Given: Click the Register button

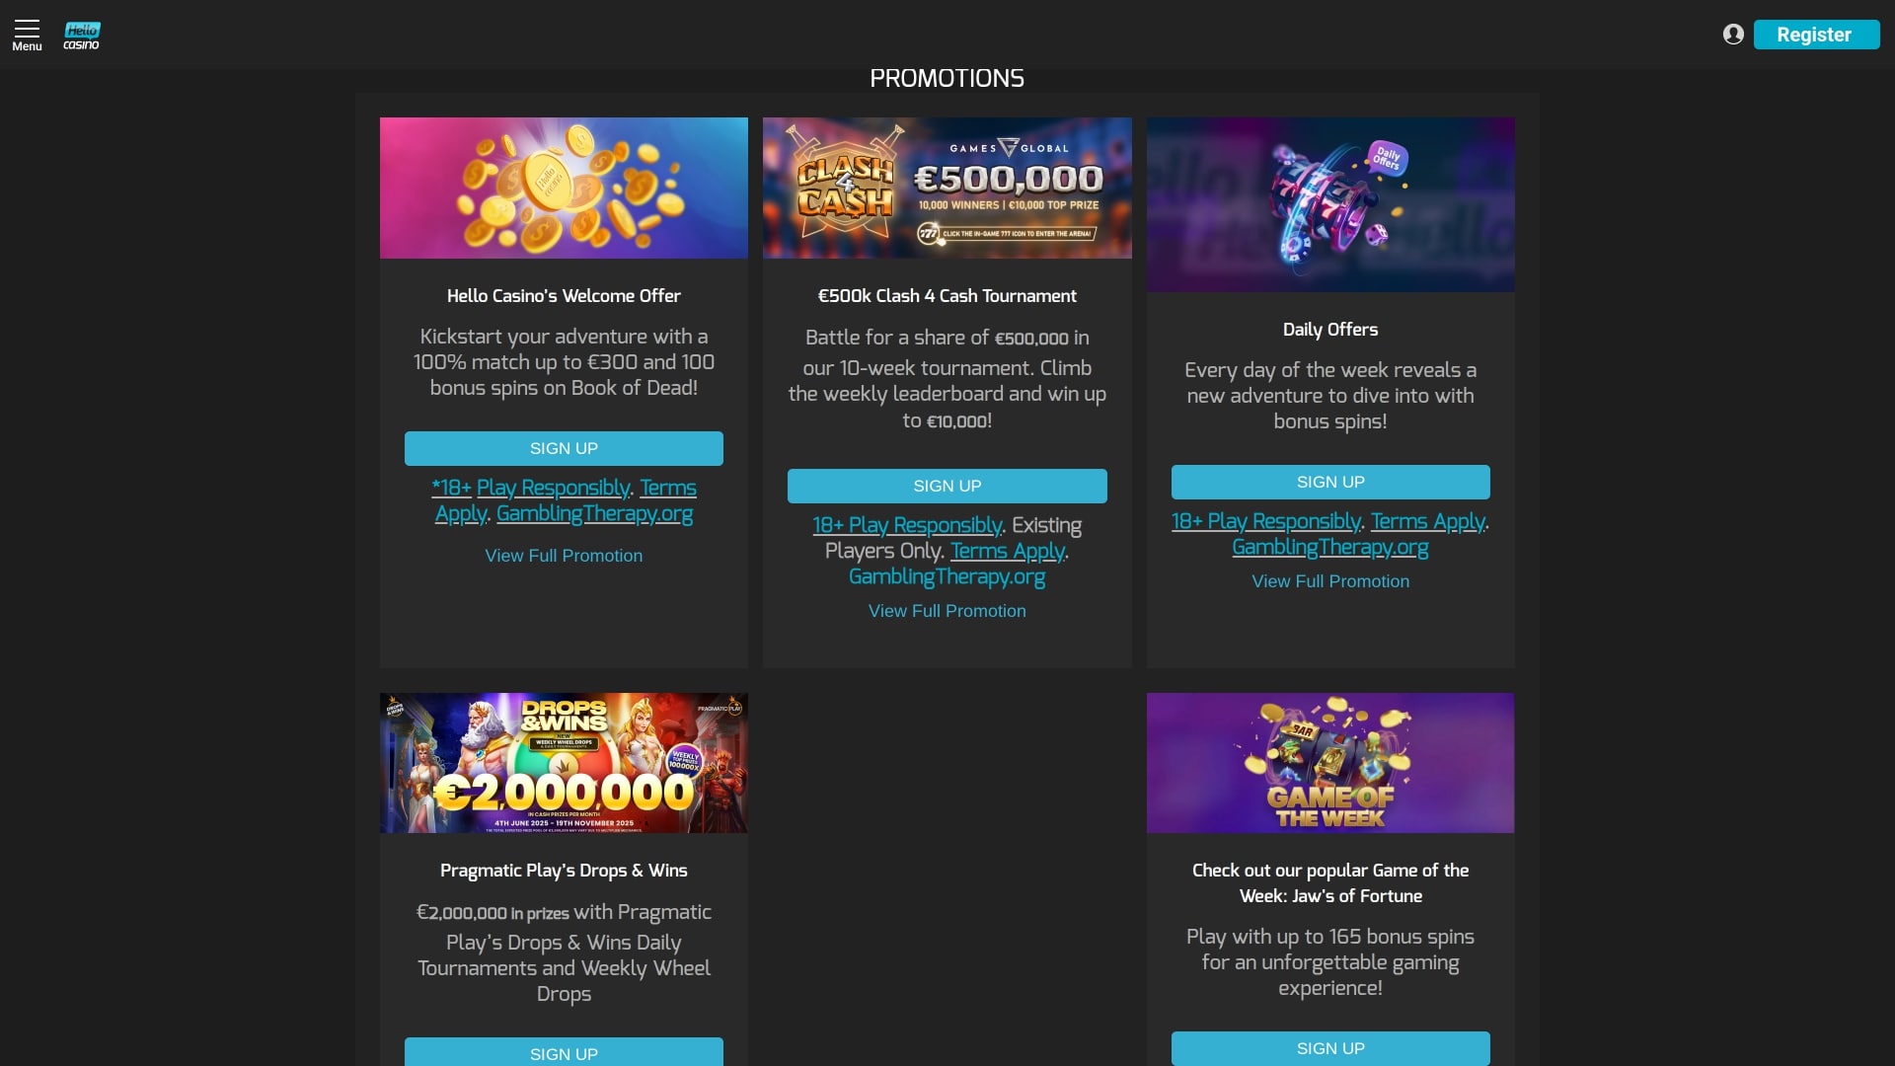Looking at the screenshot, I should (x=1816, y=34).
